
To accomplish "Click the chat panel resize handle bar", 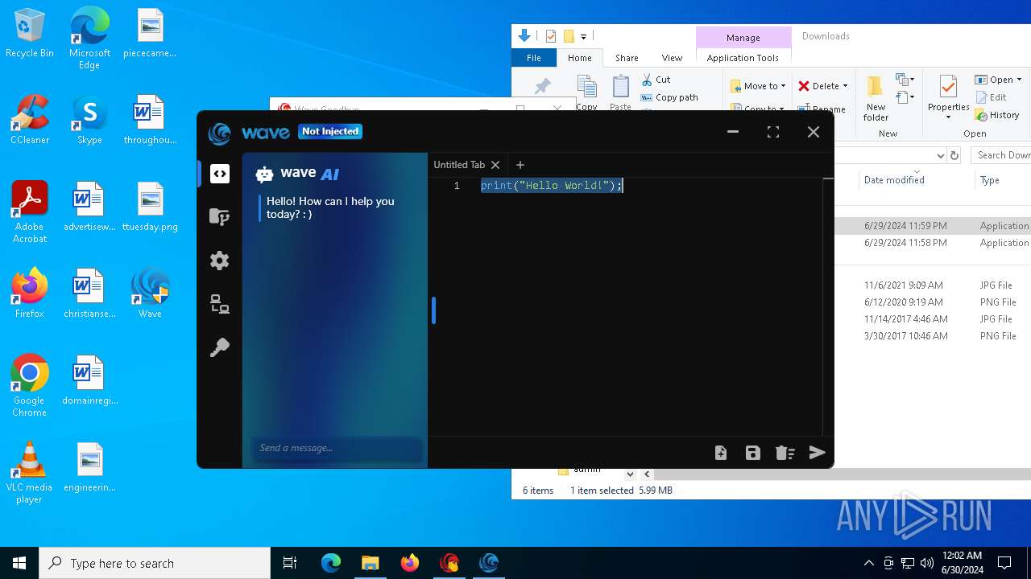I will [433, 310].
